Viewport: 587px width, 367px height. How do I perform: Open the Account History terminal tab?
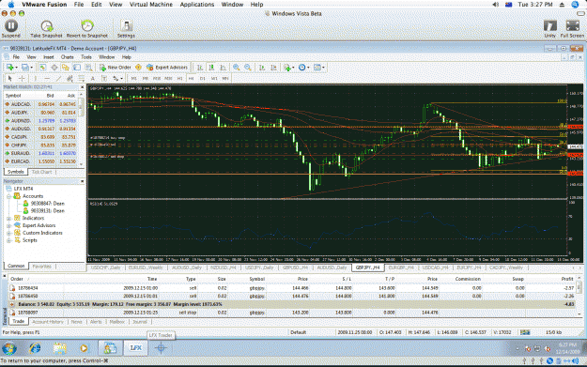tap(48, 322)
